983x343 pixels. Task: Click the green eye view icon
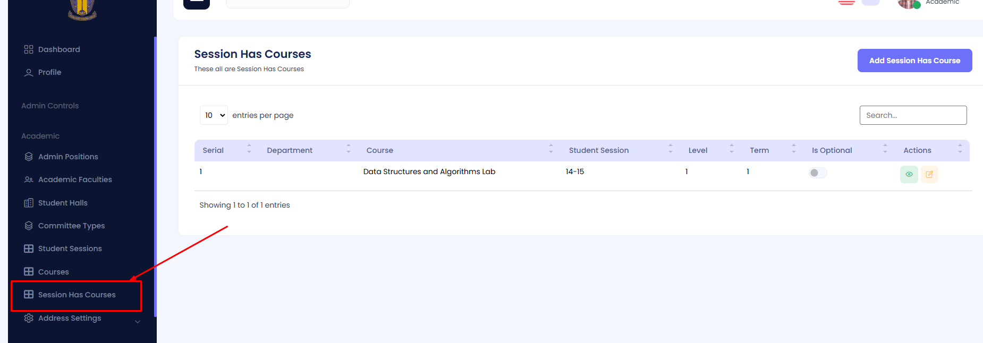pos(909,174)
